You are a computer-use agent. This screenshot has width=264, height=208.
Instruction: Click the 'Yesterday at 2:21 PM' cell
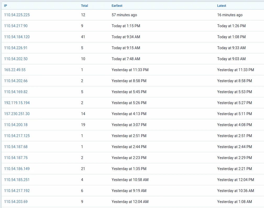(235, 169)
